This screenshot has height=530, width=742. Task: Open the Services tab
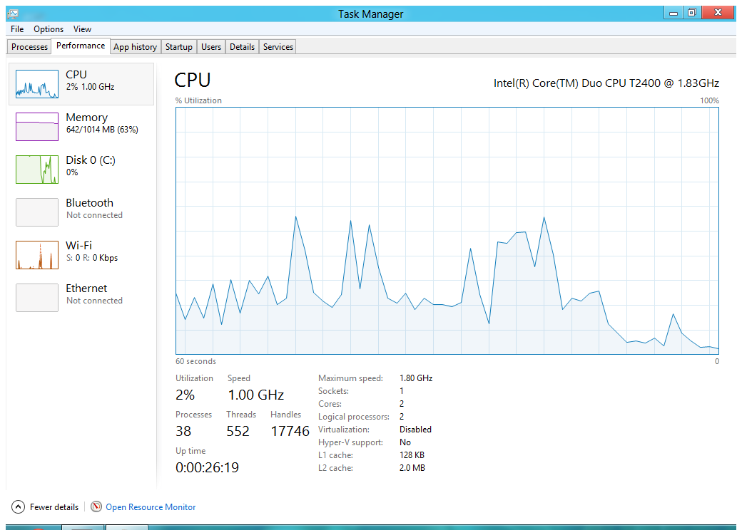tap(278, 47)
